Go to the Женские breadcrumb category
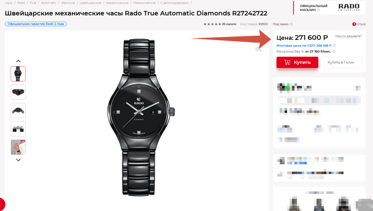This screenshot has width=373, height=211. tap(68, 3)
